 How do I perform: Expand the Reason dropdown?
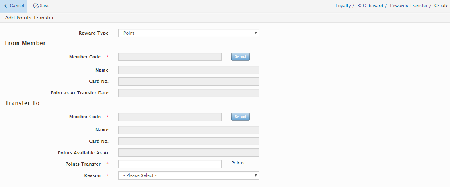click(x=189, y=175)
